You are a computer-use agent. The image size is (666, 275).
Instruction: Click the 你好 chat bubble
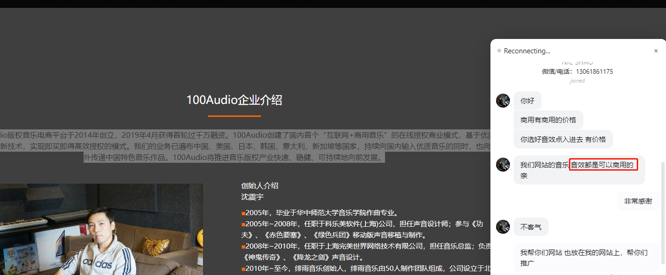(528, 101)
